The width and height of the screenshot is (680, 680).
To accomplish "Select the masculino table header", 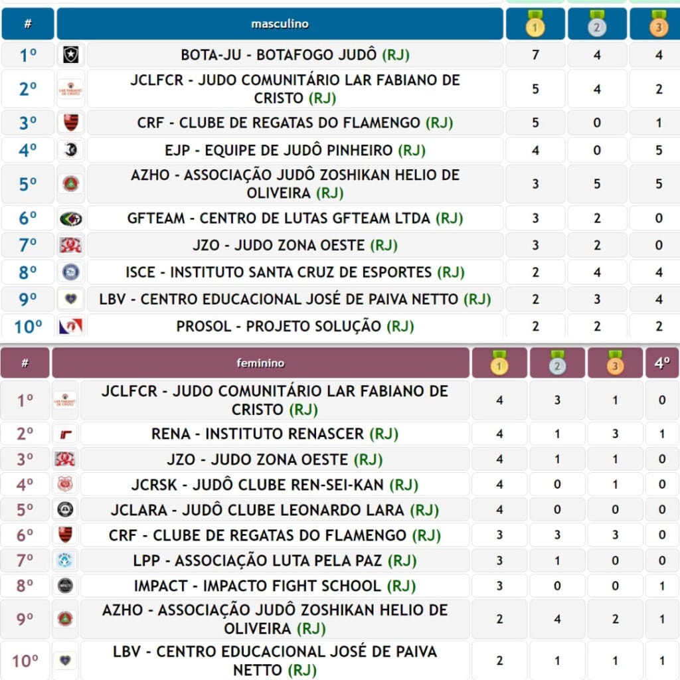I will (280, 24).
